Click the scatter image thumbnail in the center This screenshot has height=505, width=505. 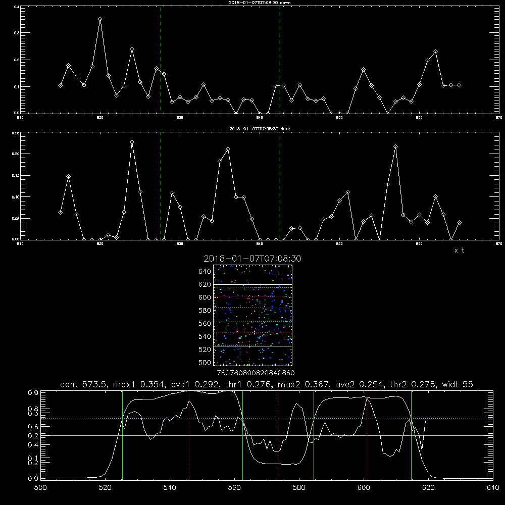(253, 315)
